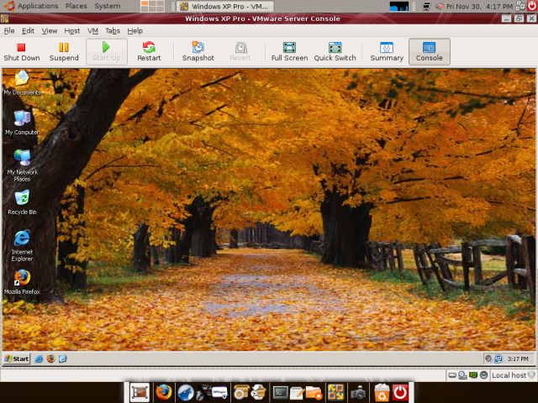Open the Help menu
538x403 pixels.
coord(134,31)
